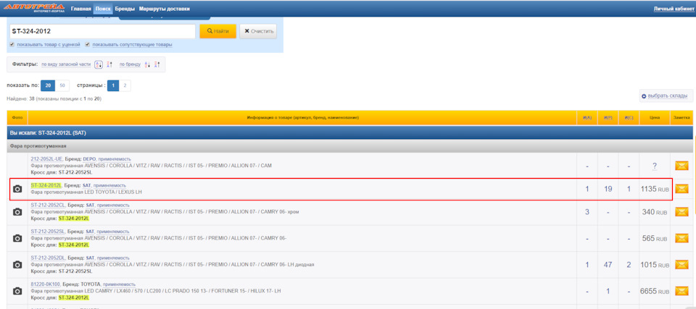Open the 'по бренду' filter
Screen dimensions: 696x309
point(130,64)
